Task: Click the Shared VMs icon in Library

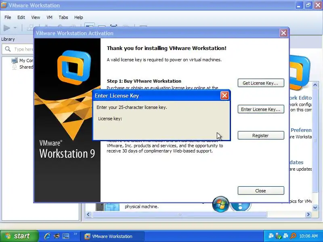Action: 14,67
